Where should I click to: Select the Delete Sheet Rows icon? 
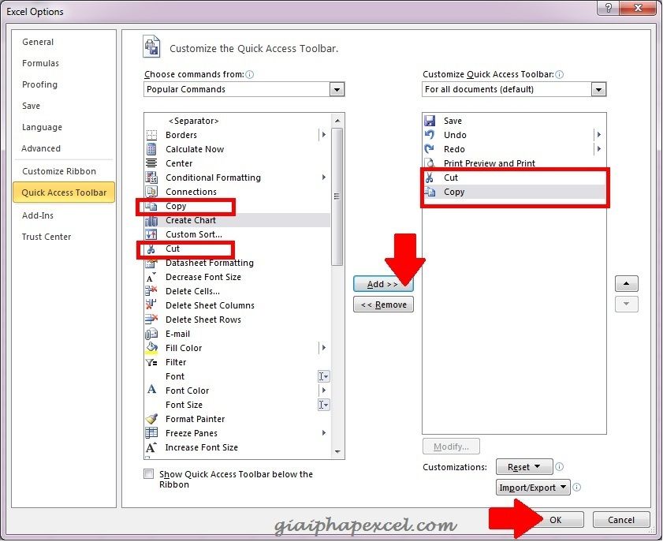pyautogui.click(x=151, y=320)
